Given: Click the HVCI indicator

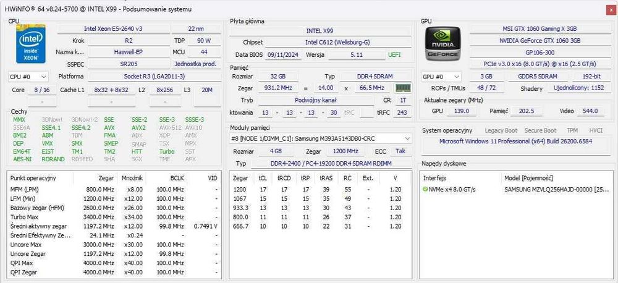Looking at the screenshot, I should point(596,130).
